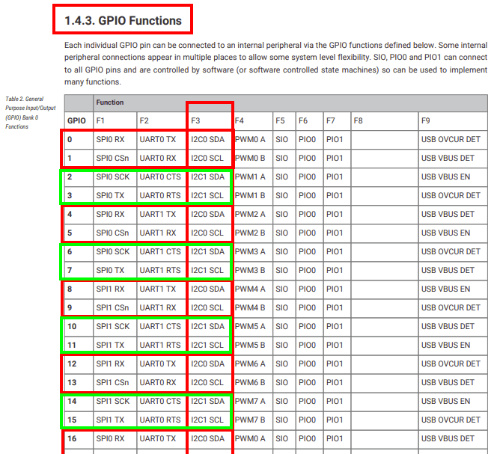
Task: Click 'USB OVCUR DET' in GPIO 15 row
Action: coord(451,420)
